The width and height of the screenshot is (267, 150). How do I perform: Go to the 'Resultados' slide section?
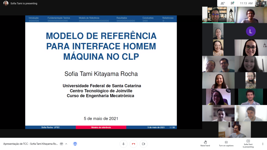pos(122,18)
